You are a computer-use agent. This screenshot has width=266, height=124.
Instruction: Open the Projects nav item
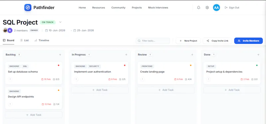point(137,8)
